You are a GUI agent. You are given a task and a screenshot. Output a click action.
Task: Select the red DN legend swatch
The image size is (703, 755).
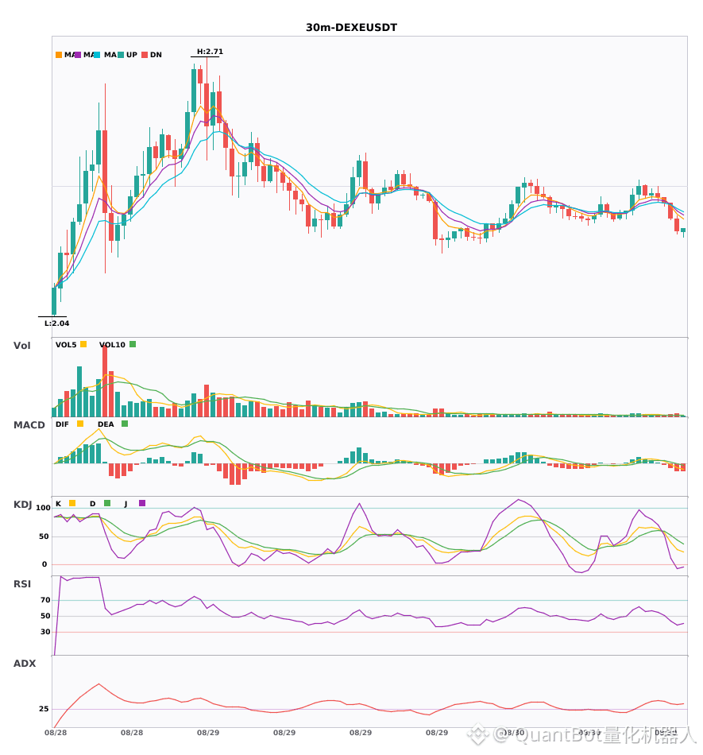145,55
